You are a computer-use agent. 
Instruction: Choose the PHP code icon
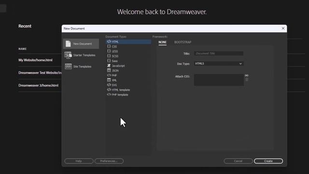point(109,75)
